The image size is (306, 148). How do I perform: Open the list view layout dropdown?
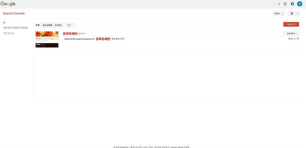tap(70, 25)
